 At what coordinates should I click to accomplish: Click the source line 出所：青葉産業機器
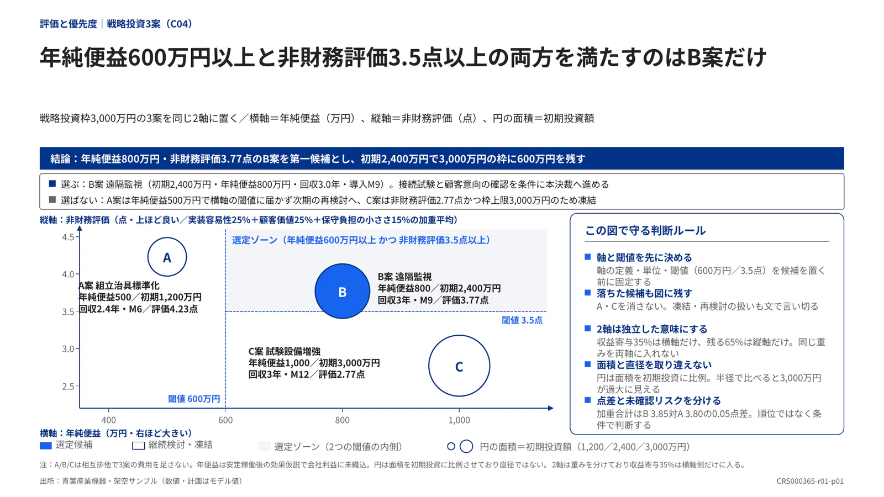coord(143,481)
